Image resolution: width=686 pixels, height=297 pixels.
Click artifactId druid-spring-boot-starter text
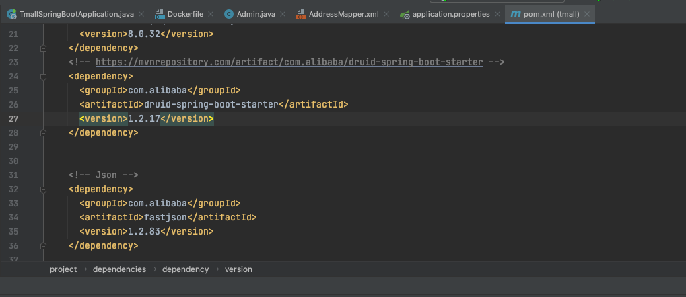[211, 104]
